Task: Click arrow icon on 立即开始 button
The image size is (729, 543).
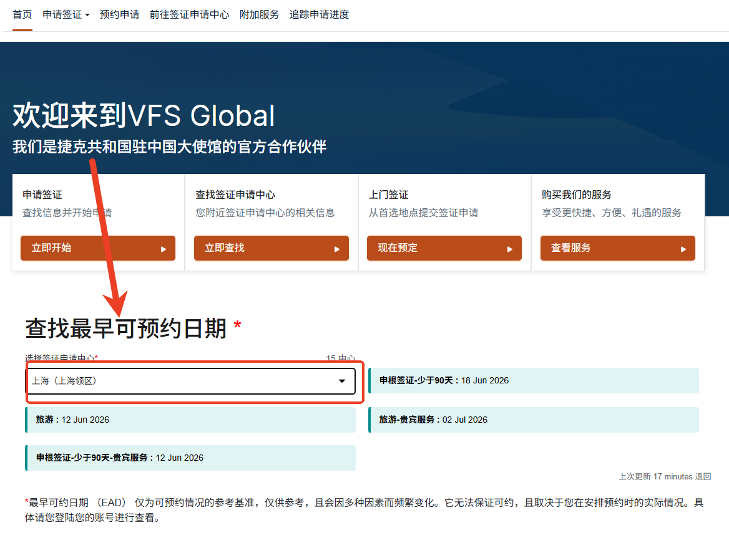Action: point(163,249)
